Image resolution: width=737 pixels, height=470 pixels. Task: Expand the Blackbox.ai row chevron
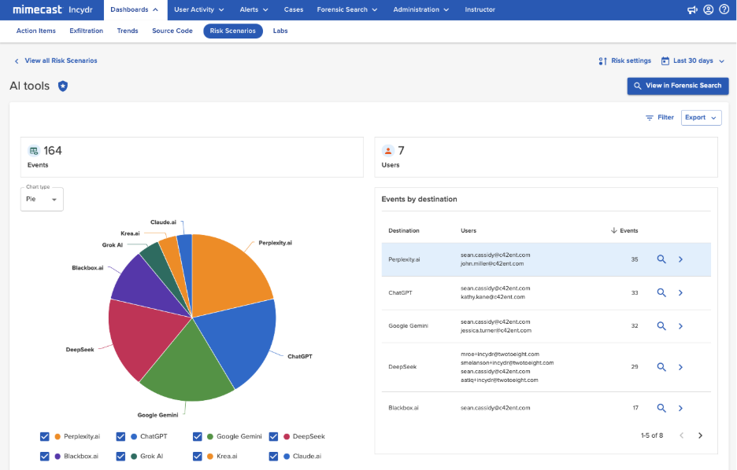coord(680,408)
